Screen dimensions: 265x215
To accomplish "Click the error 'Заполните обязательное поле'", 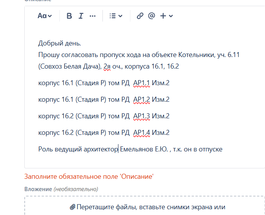I will [89, 176].
